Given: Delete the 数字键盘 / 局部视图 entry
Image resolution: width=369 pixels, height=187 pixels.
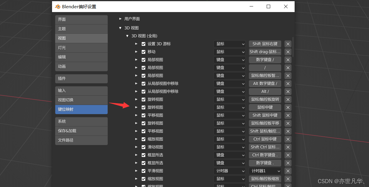Looking at the screenshot, I should click(x=288, y=60).
